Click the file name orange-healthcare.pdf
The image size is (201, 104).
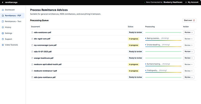(x=44, y=58)
